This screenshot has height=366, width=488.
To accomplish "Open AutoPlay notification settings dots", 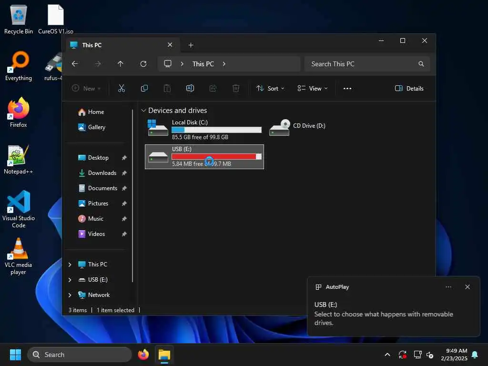I will pos(448,287).
